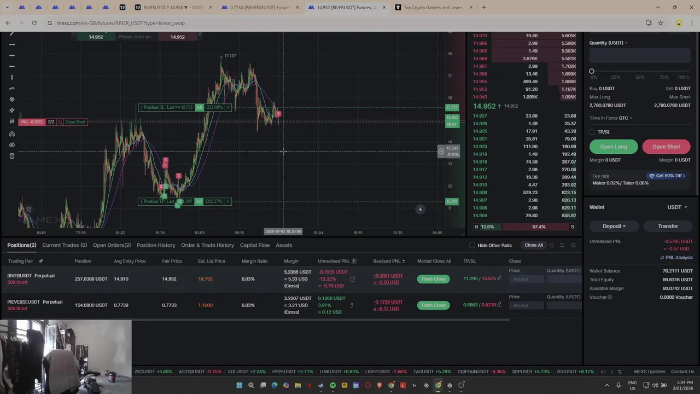
Task: Open Spotify from the taskbar
Action: pyautogui.click(x=332, y=385)
